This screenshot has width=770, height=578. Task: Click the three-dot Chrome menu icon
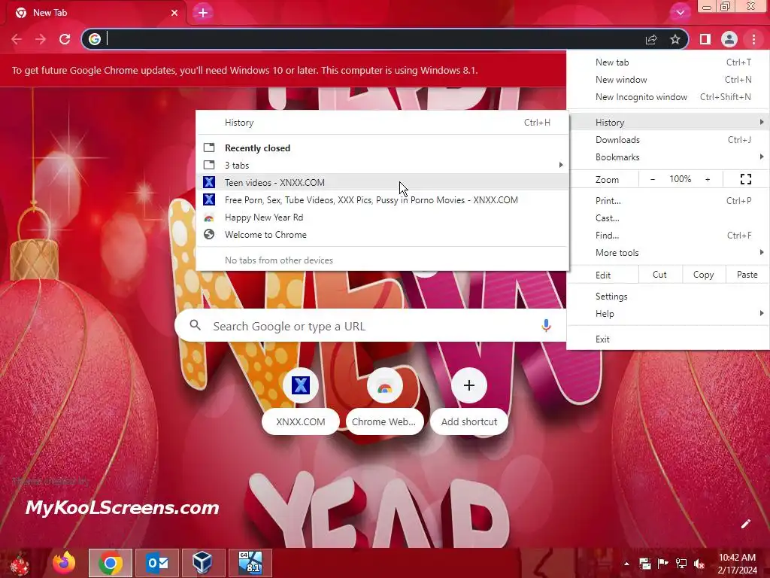pos(753,39)
